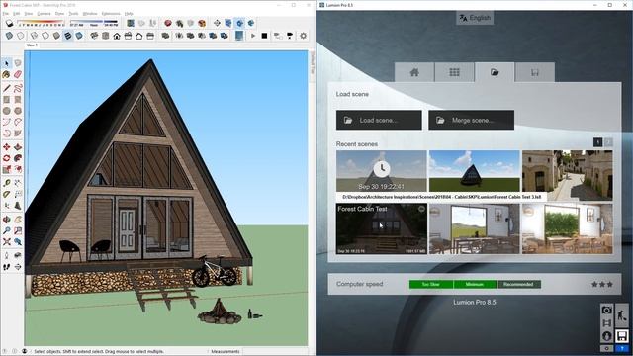Go to next page of recent scenes
The image size is (633, 356).
point(608,142)
